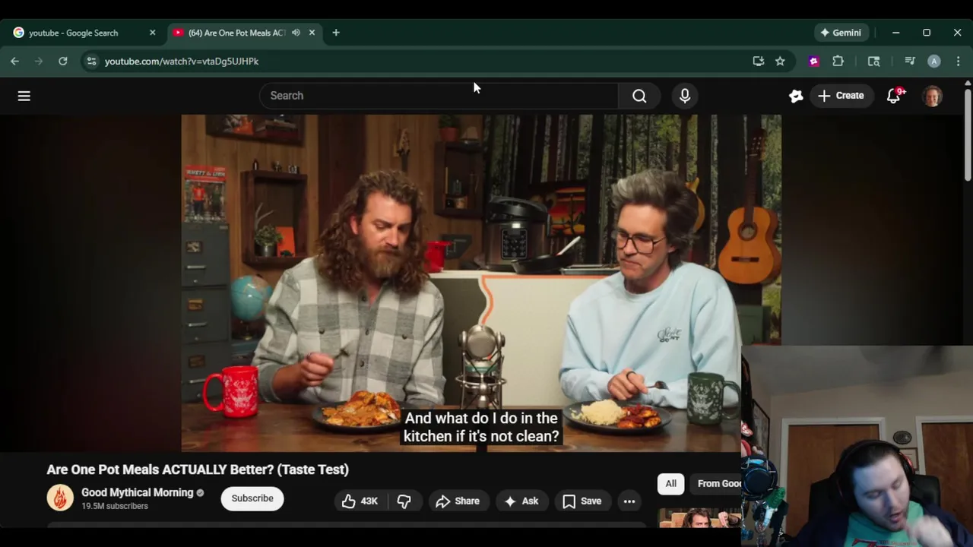Open the YouTube account avatar menu

click(x=933, y=96)
